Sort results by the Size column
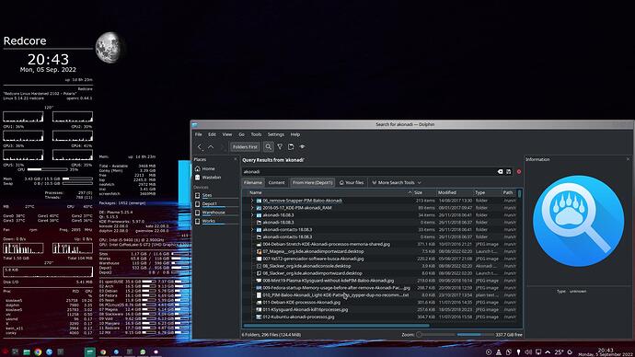The width and height of the screenshot is (635, 357). click(x=424, y=192)
